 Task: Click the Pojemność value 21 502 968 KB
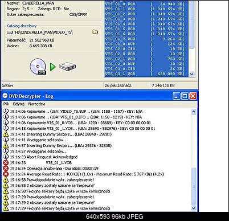(x=42, y=40)
